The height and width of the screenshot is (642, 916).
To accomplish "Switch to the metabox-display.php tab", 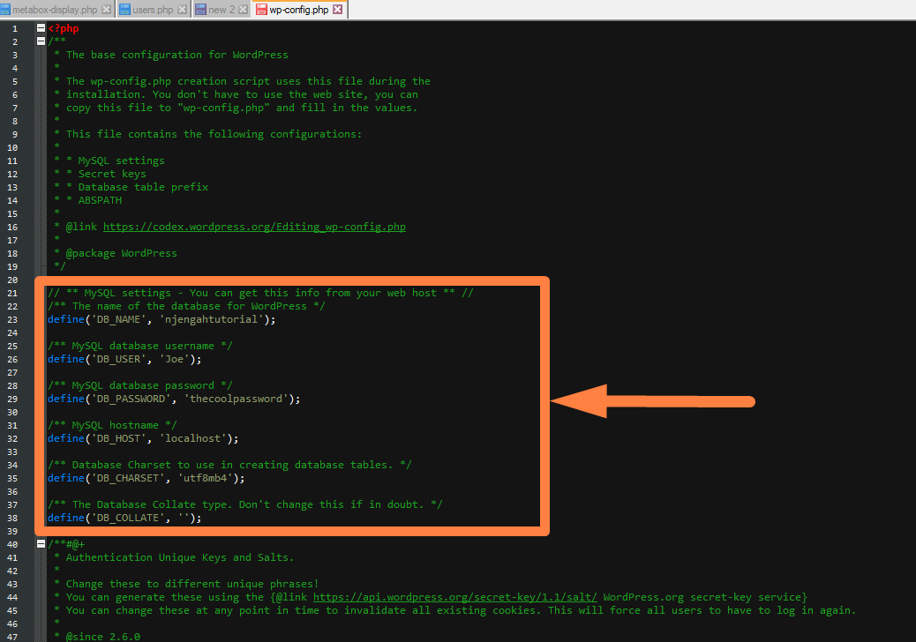I will tap(56, 10).
